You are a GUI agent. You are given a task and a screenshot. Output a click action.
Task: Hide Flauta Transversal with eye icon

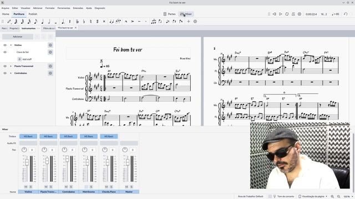click(x=5, y=66)
